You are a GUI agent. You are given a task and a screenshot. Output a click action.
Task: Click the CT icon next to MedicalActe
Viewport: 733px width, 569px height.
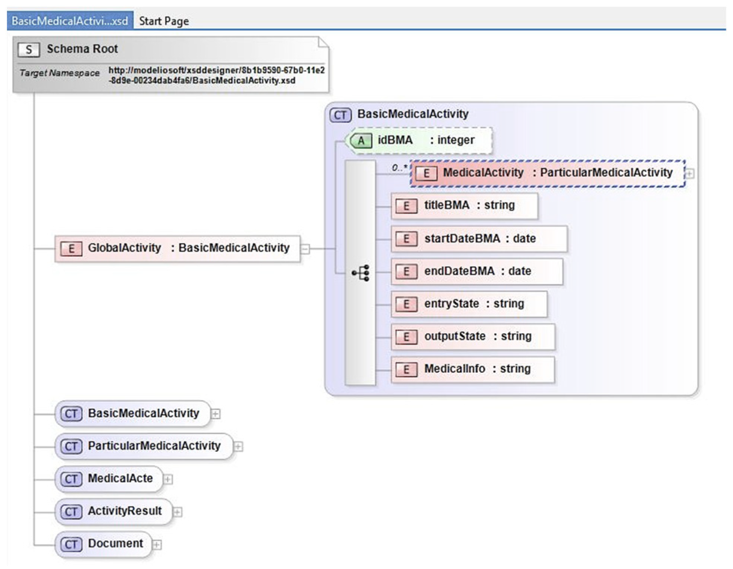point(71,479)
